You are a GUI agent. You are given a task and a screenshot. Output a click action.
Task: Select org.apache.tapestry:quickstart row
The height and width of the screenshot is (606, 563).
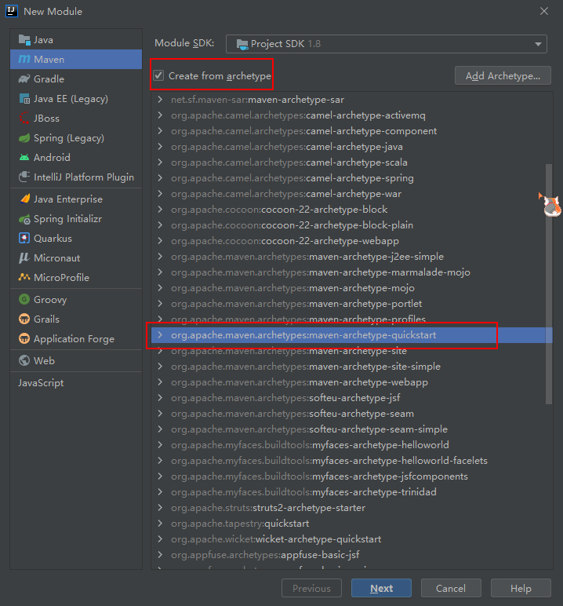pos(352,524)
